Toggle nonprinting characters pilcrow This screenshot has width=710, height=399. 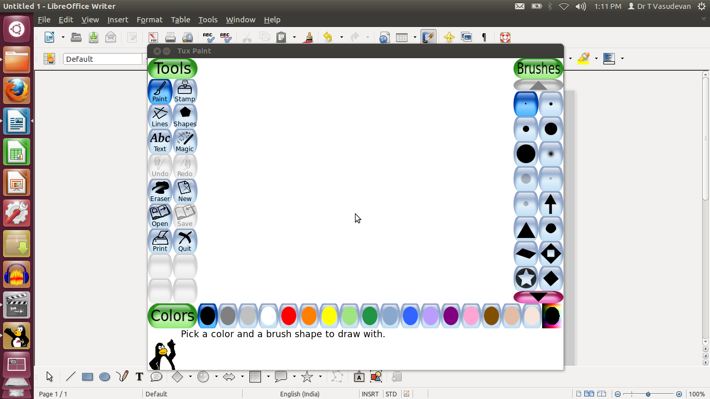click(484, 37)
